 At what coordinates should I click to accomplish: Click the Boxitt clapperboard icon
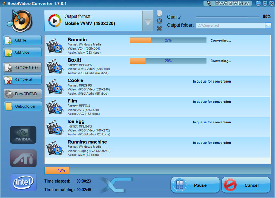tap(55, 66)
